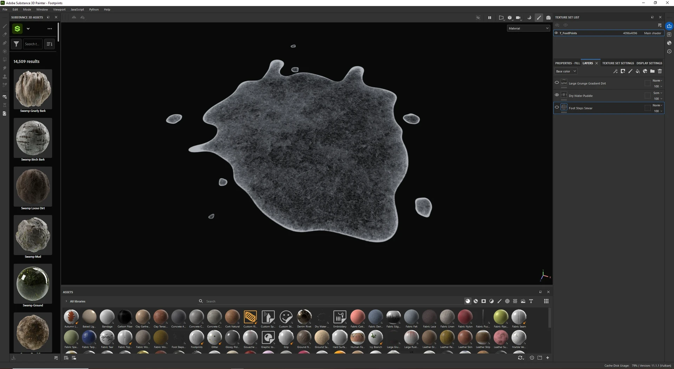Activate the painting mode brush icon in viewport toolbar

coord(539,18)
